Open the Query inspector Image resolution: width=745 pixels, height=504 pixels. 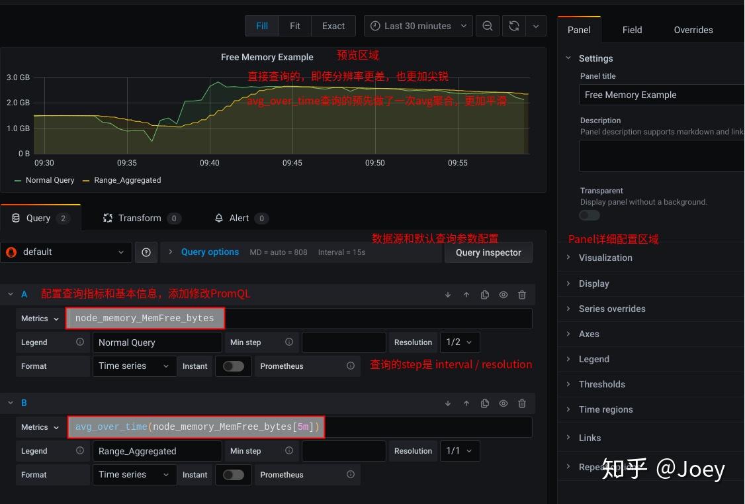coord(488,252)
